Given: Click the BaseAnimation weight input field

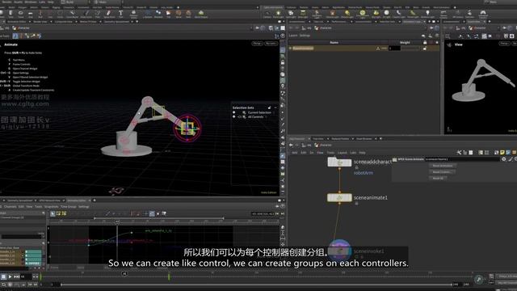Looking at the screenshot, I should (x=394, y=48).
